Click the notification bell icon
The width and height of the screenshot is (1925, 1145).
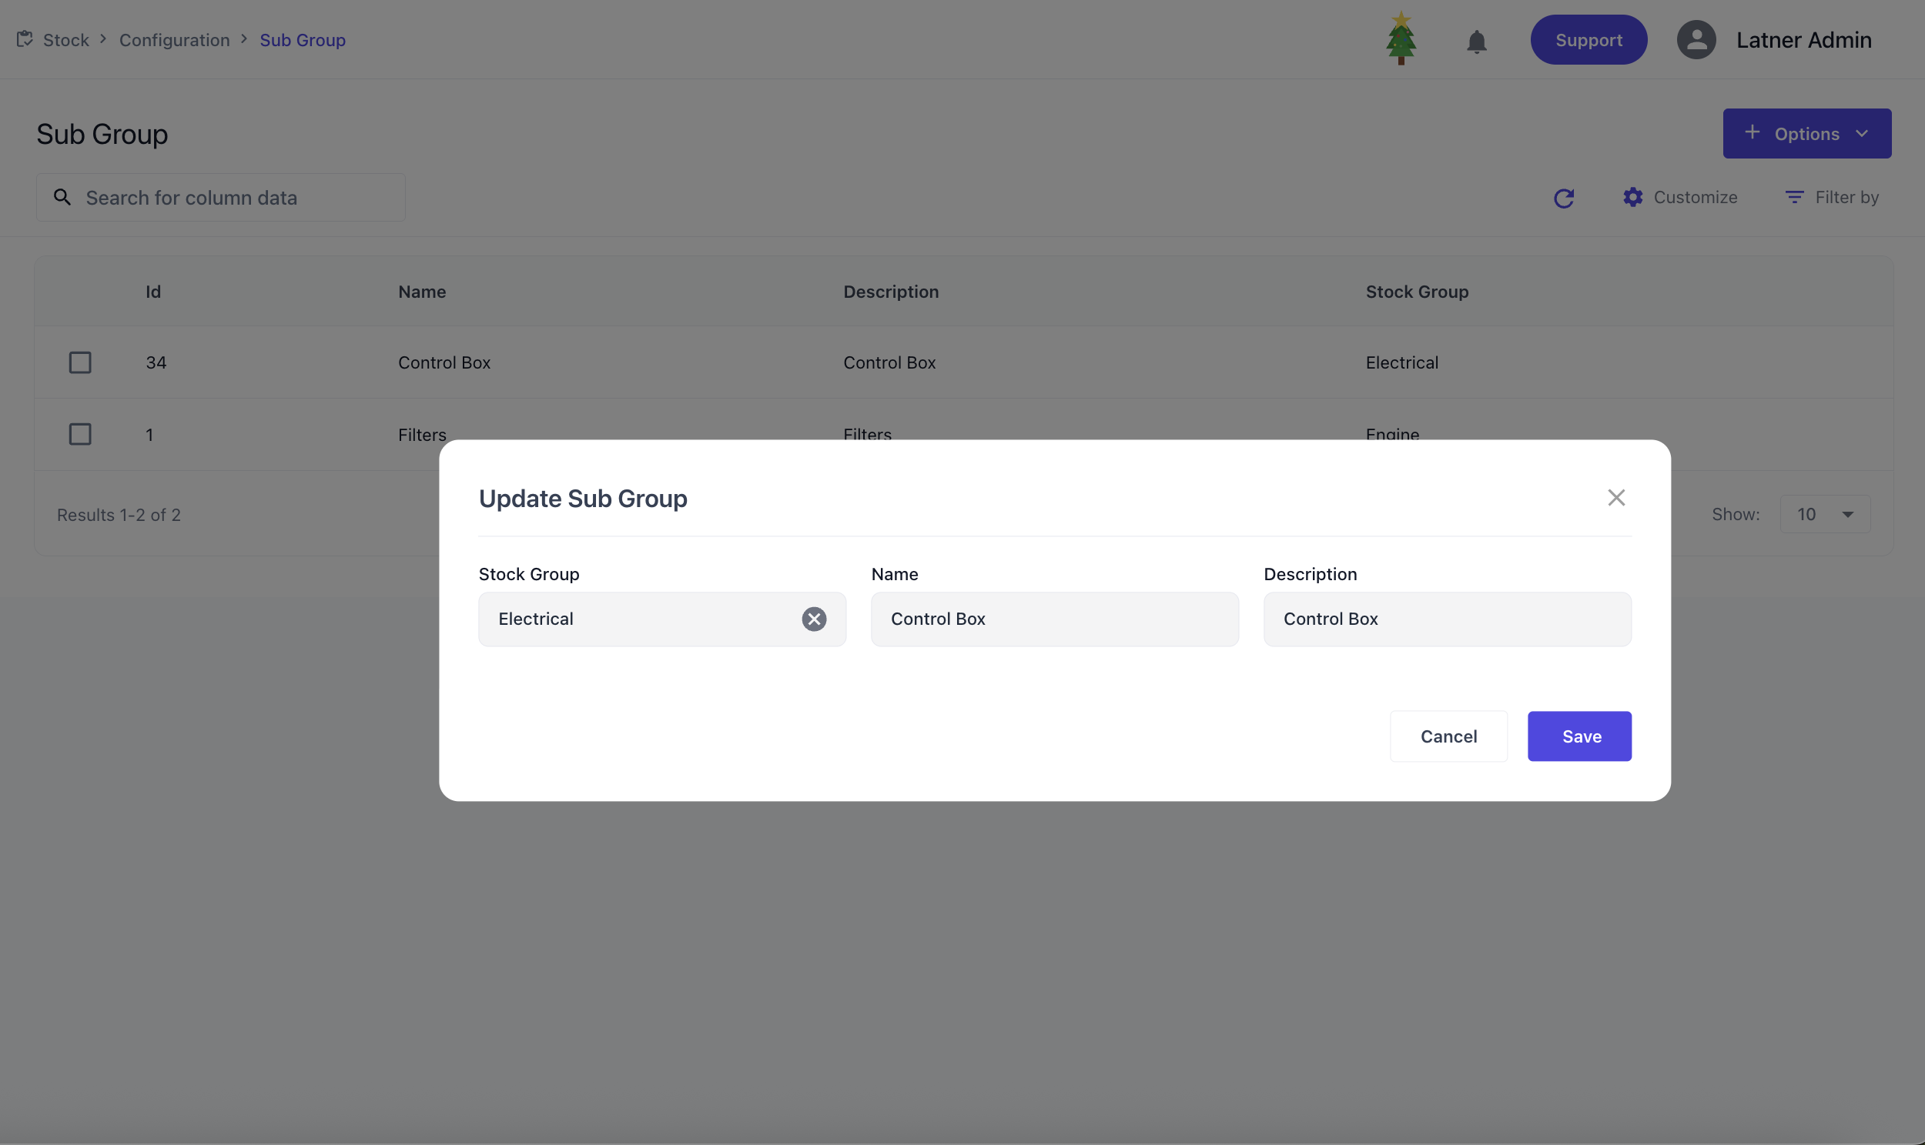point(1476,41)
